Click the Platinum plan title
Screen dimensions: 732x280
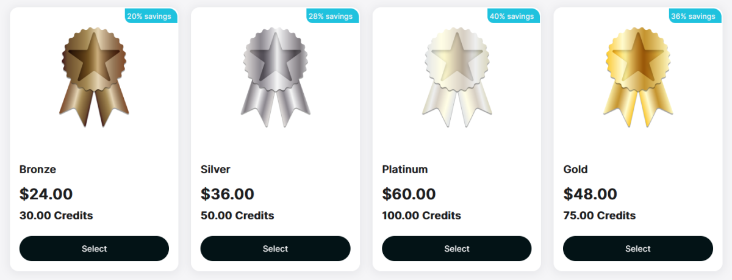click(405, 169)
